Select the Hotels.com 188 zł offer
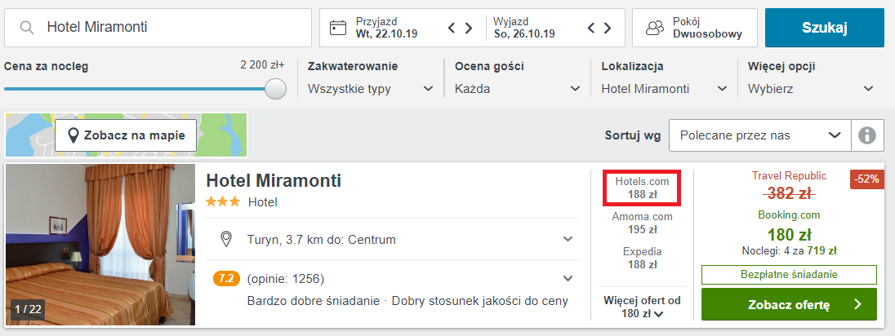Image resolution: width=895 pixels, height=336 pixels. click(642, 188)
